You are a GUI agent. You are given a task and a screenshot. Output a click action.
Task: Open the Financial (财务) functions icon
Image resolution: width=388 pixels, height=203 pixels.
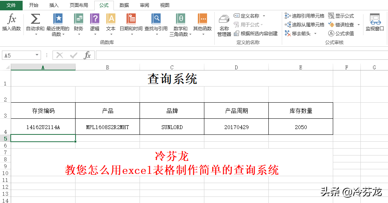click(x=79, y=19)
